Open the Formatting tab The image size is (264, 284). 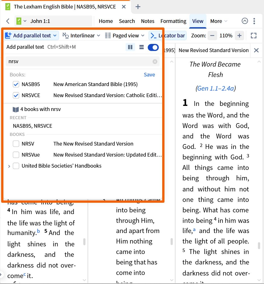(173, 21)
